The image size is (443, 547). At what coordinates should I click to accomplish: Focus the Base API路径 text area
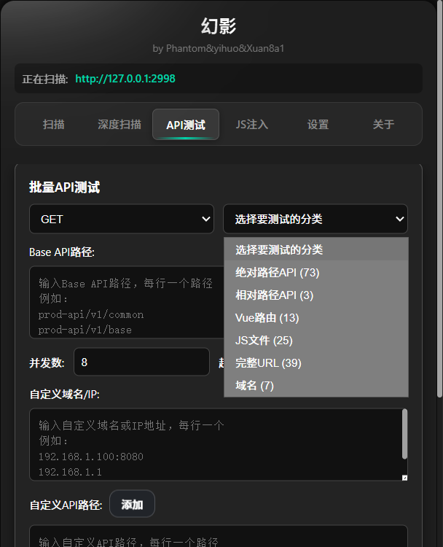click(125, 302)
